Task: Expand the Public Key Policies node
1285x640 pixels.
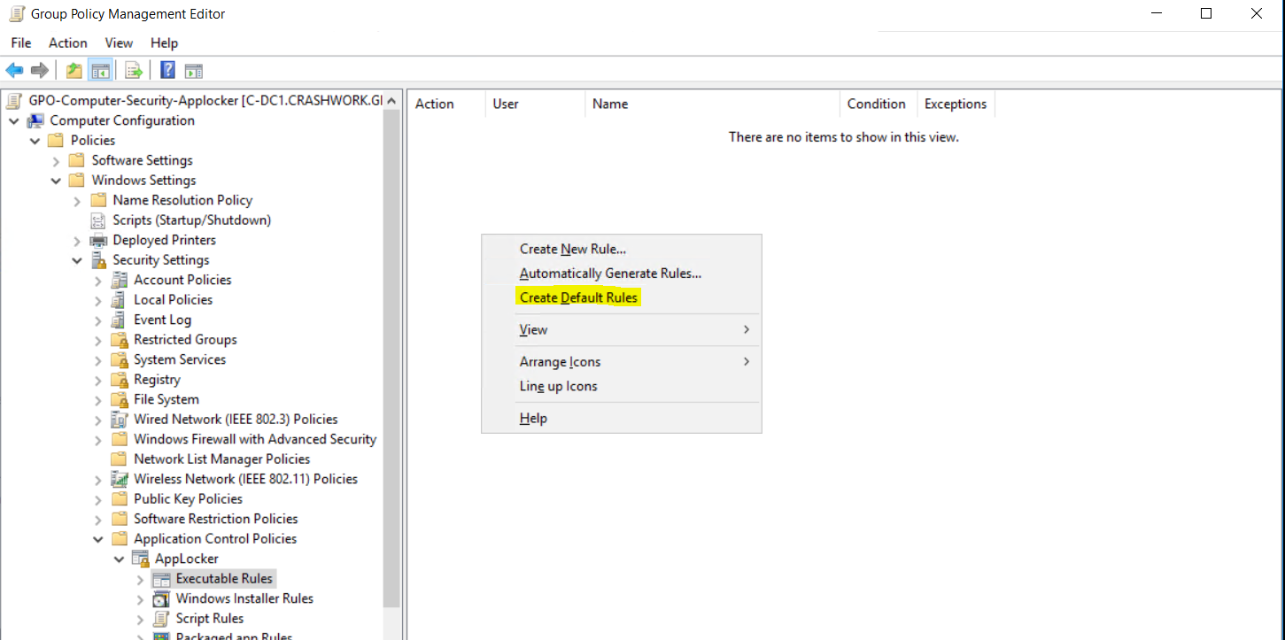Action: click(98, 499)
